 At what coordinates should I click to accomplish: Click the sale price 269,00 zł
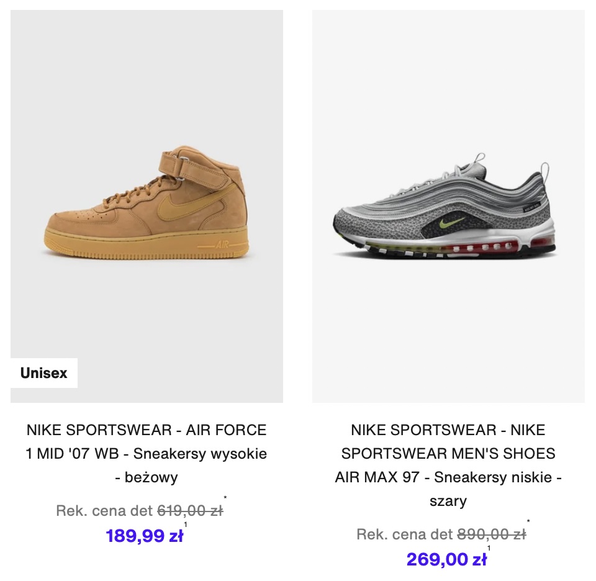pos(446,559)
